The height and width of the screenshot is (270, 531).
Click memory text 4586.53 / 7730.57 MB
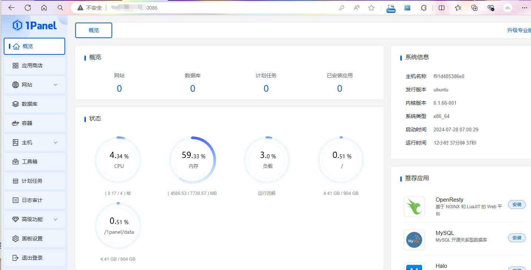192,193
